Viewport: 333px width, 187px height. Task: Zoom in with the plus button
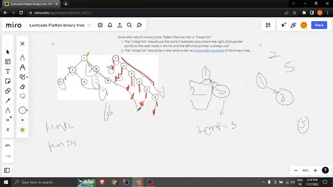(x=315, y=170)
